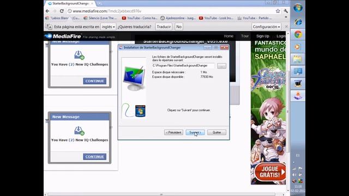The height and width of the screenshot is (196, 349).
Task: Open the 'Silencio (Love The' bookmark
Action: 100,18
